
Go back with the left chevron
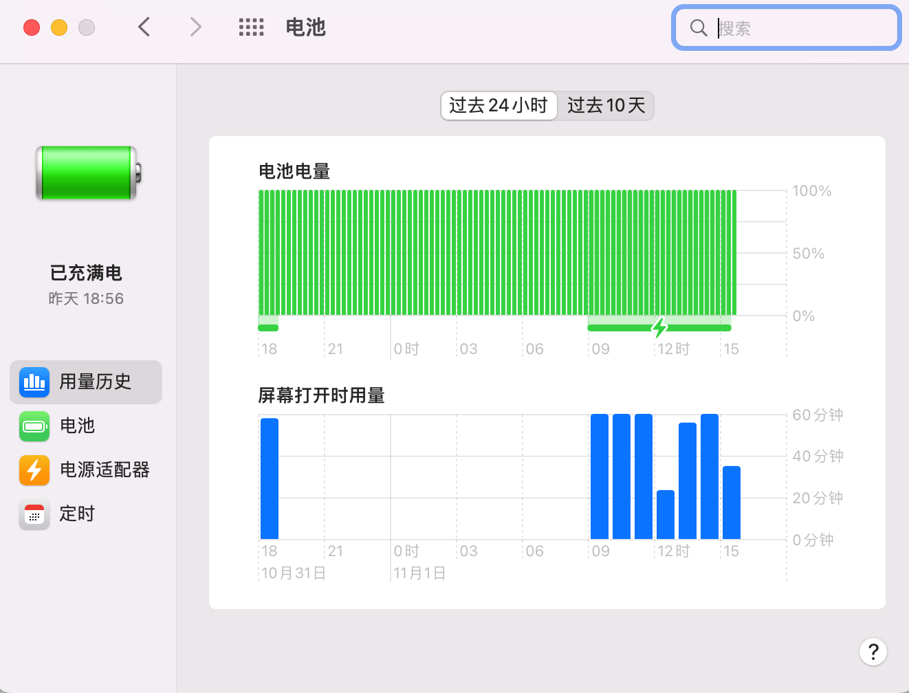[144, 27]
